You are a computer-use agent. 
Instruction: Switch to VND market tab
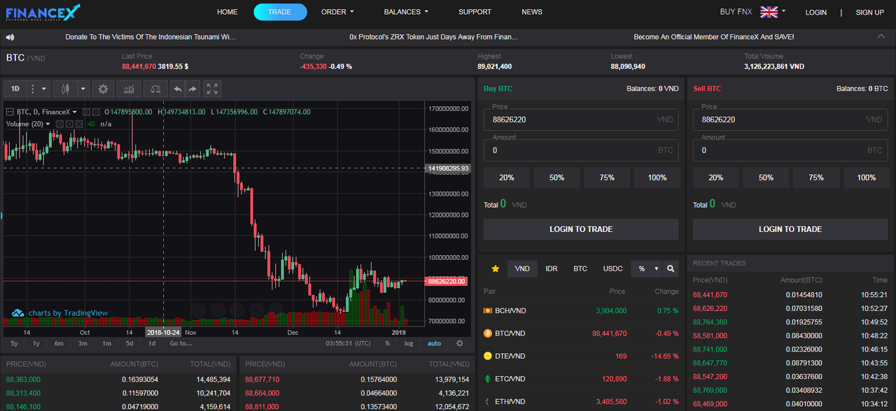522,268
